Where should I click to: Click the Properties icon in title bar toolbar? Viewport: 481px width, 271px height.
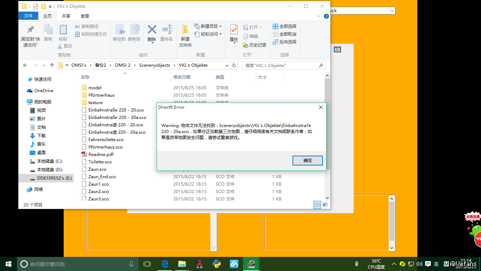pyautogui.click(x=35, y=6)
